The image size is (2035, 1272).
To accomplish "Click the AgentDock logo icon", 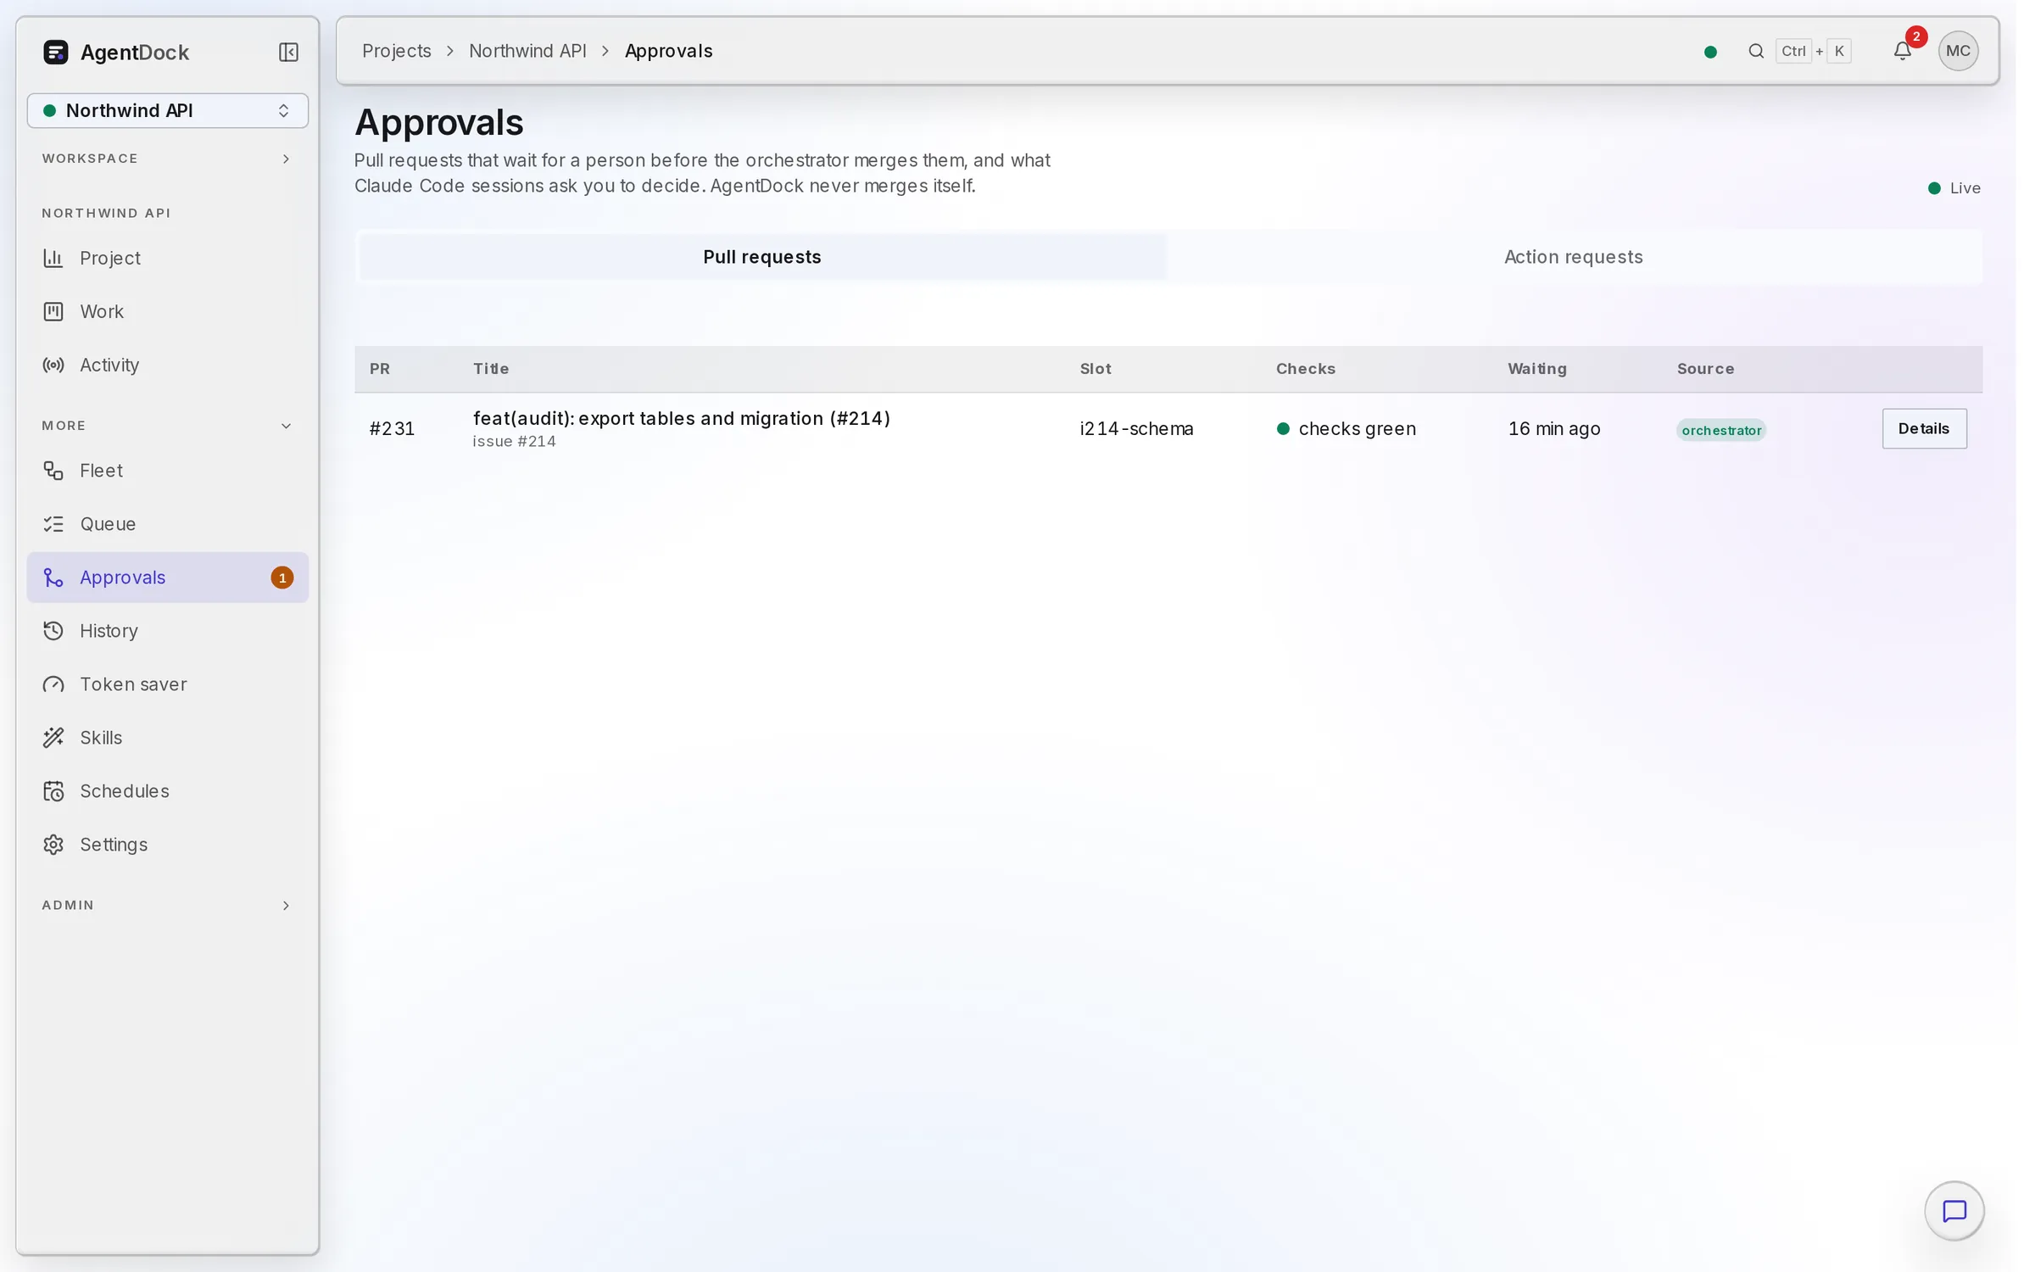I will [56, 52].
